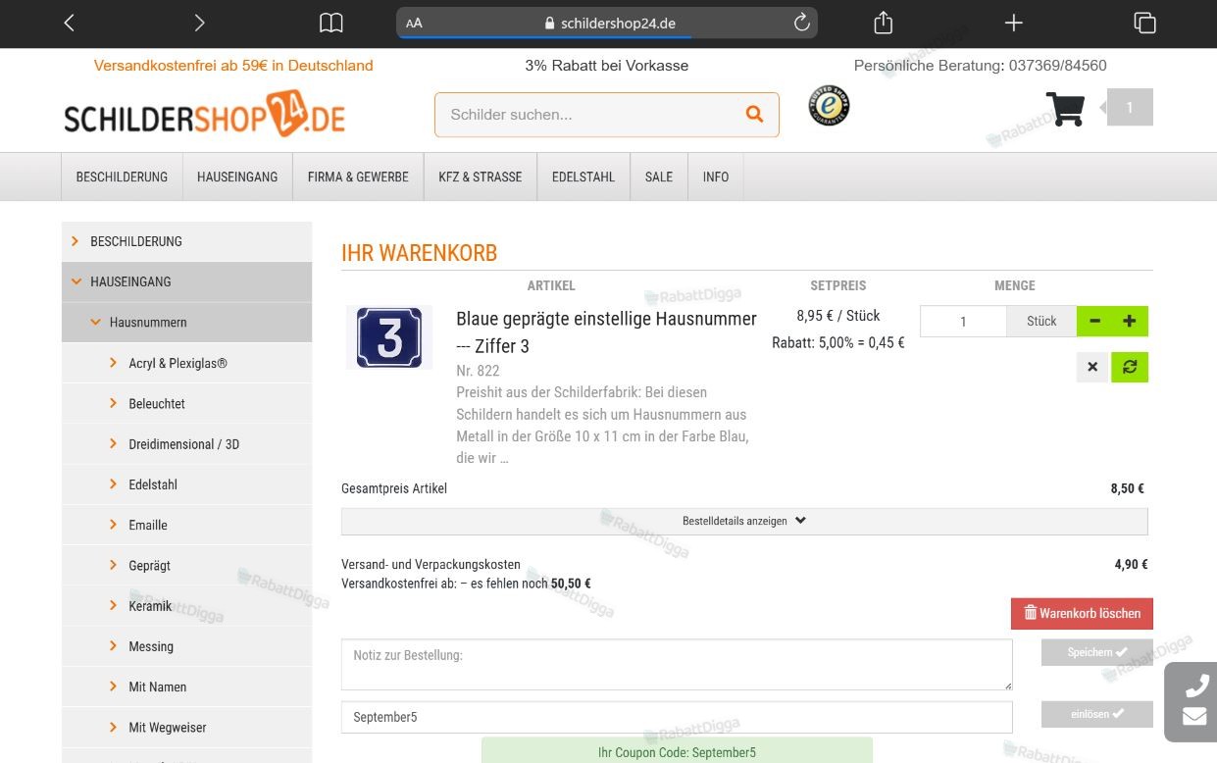Open the shopping cart icon

(1065, 109)
